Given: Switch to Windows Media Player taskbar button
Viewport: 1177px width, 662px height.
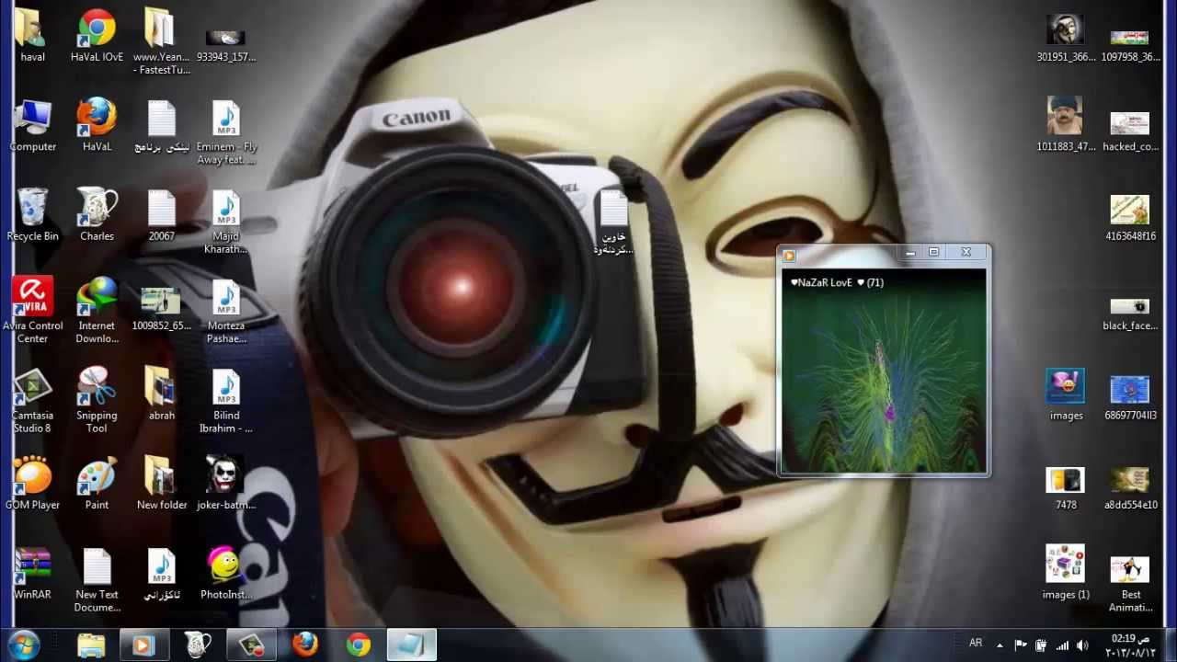Looking at the screenshot, I should tap(143, 645).
